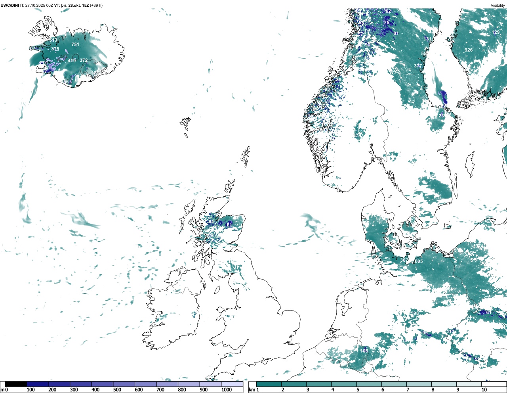Select the 500 m colour band
This screenshot has height=393, width=507.
pyautogui.click(x=124, y=384)
